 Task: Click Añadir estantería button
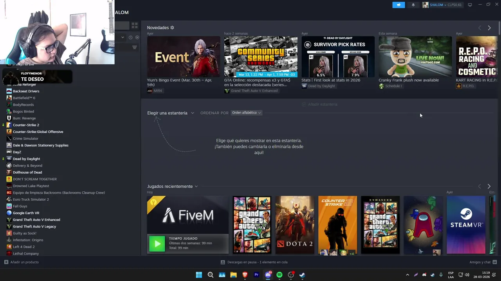click(x=319, y=104)
